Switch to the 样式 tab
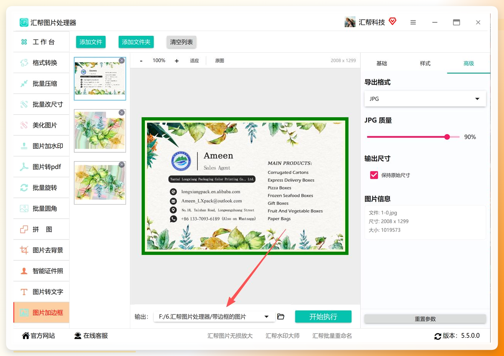This screenshot has height=356, width=504. coord(425,63)
